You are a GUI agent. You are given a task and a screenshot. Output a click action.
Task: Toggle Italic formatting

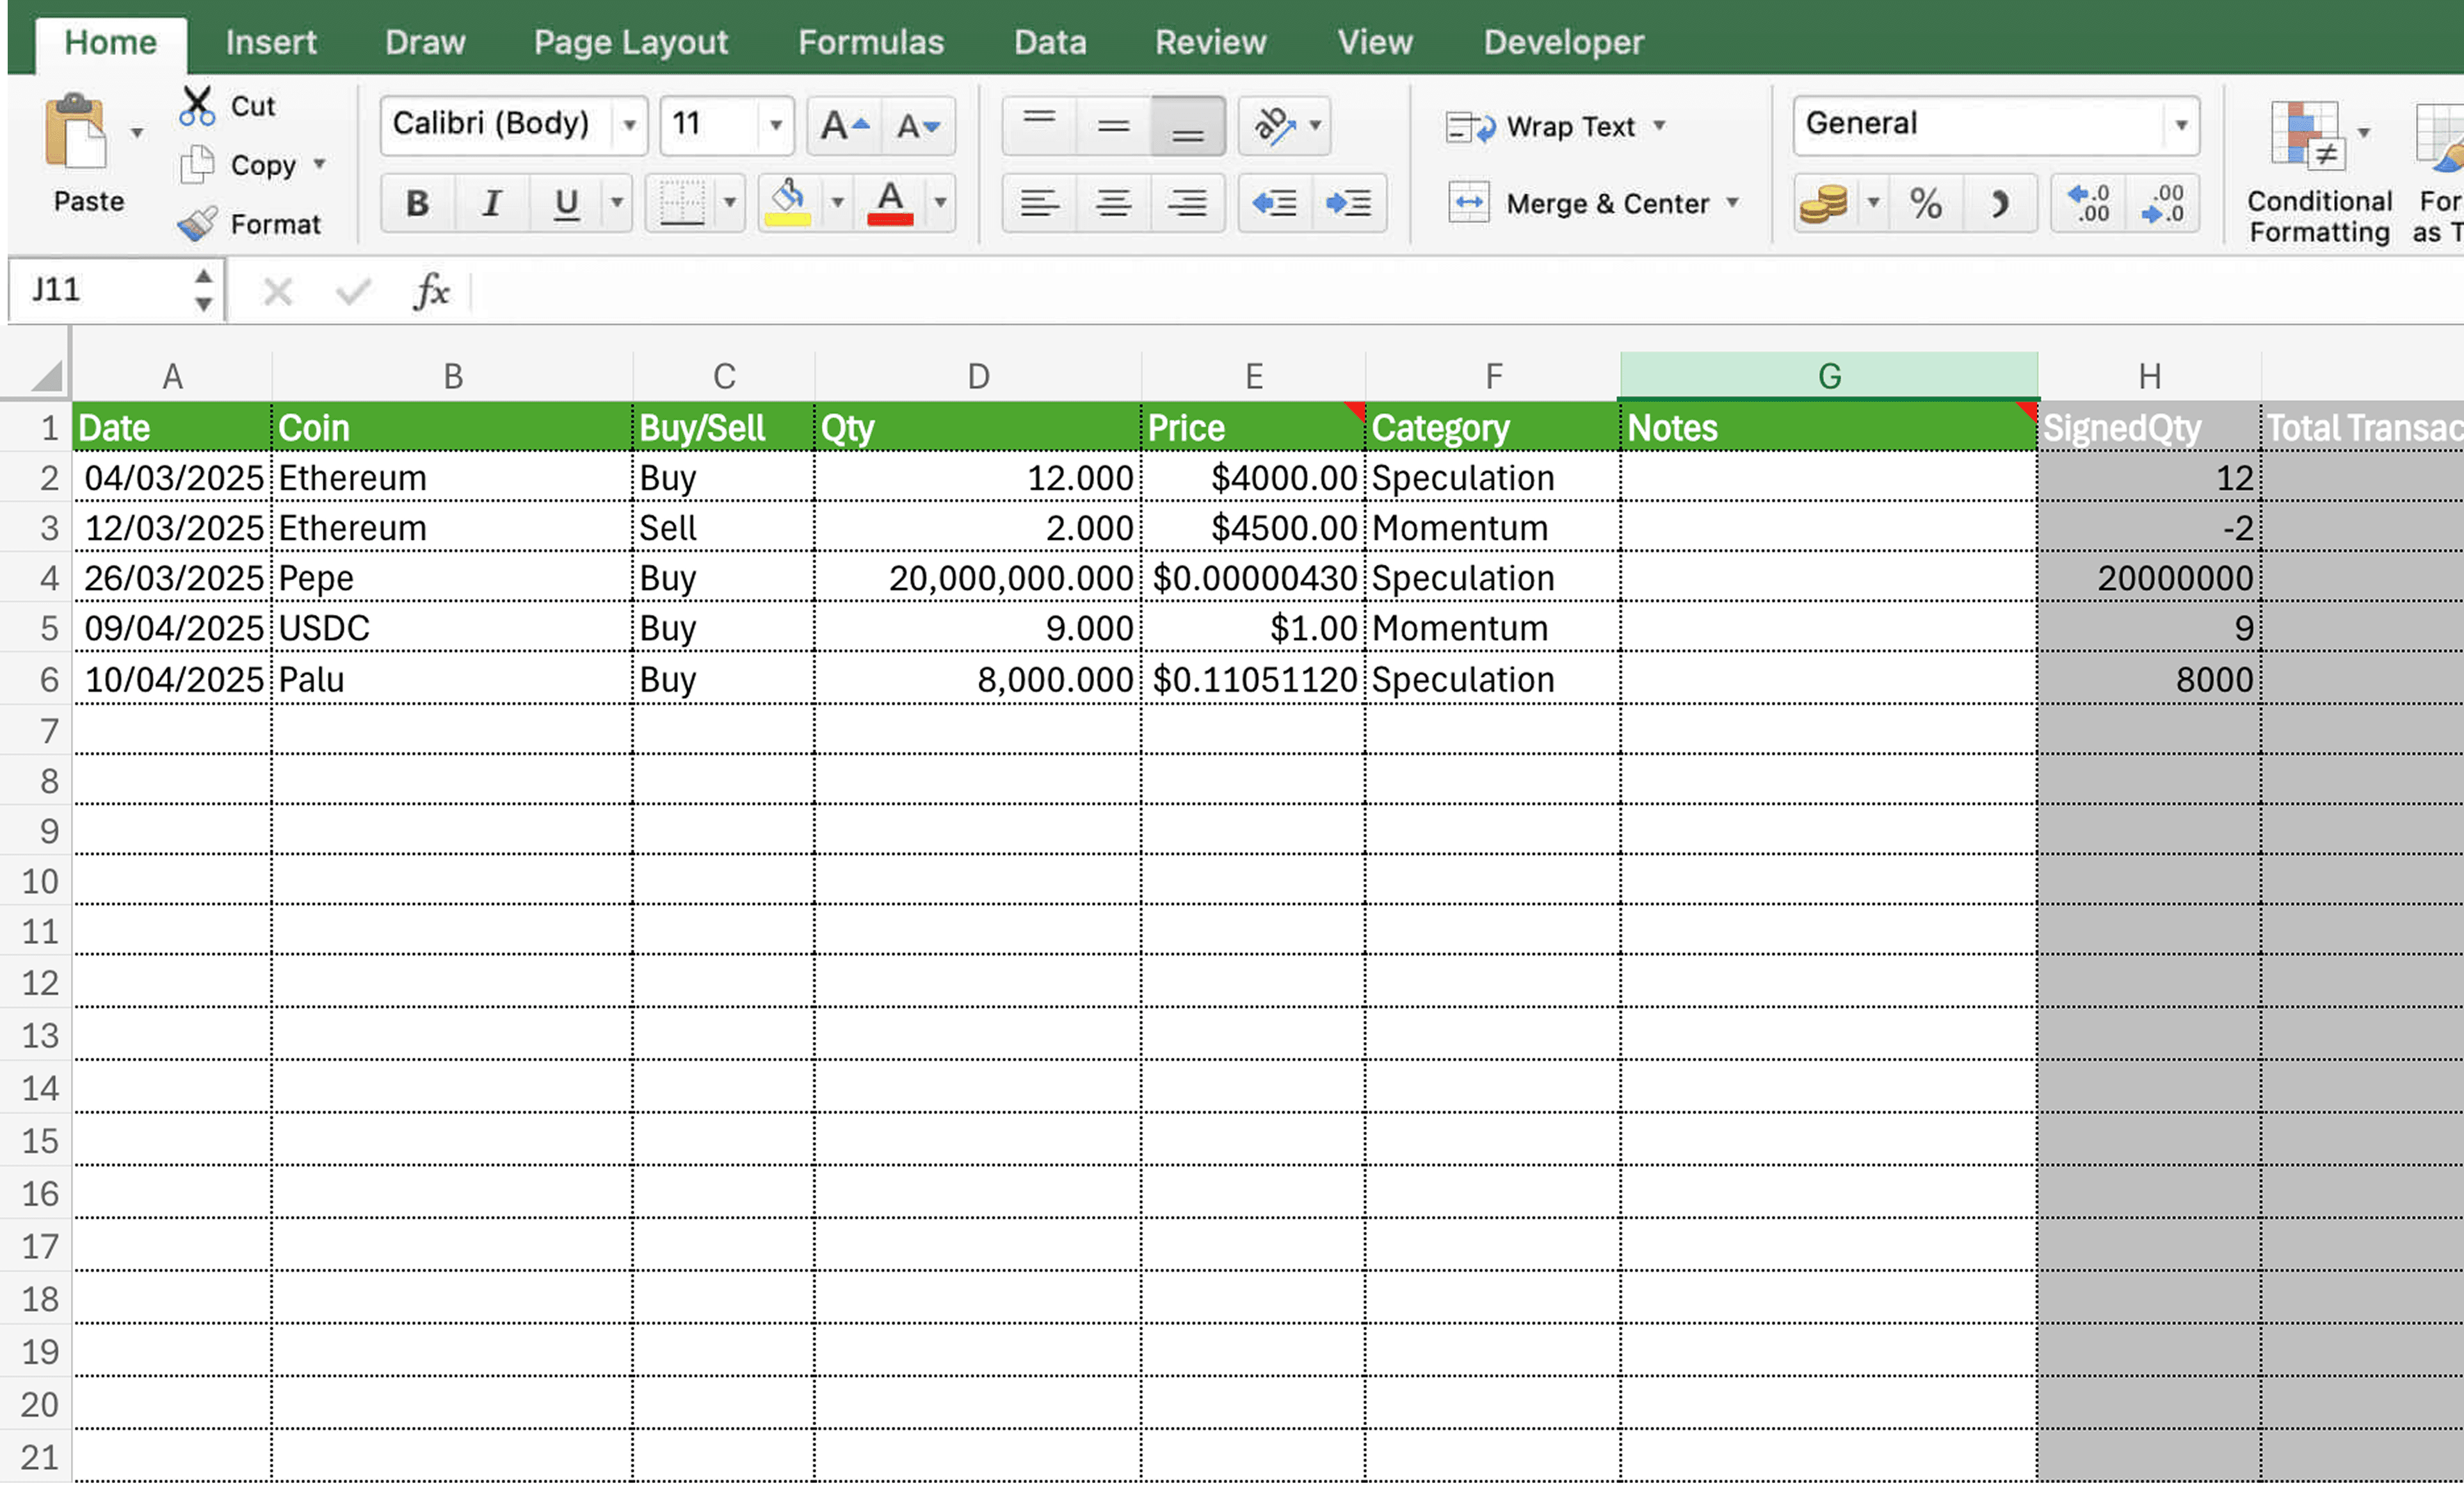coord(491,203)
